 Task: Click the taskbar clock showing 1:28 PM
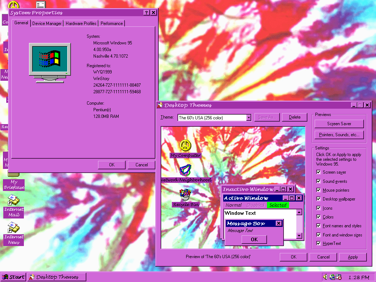click(x=358, y=278)
